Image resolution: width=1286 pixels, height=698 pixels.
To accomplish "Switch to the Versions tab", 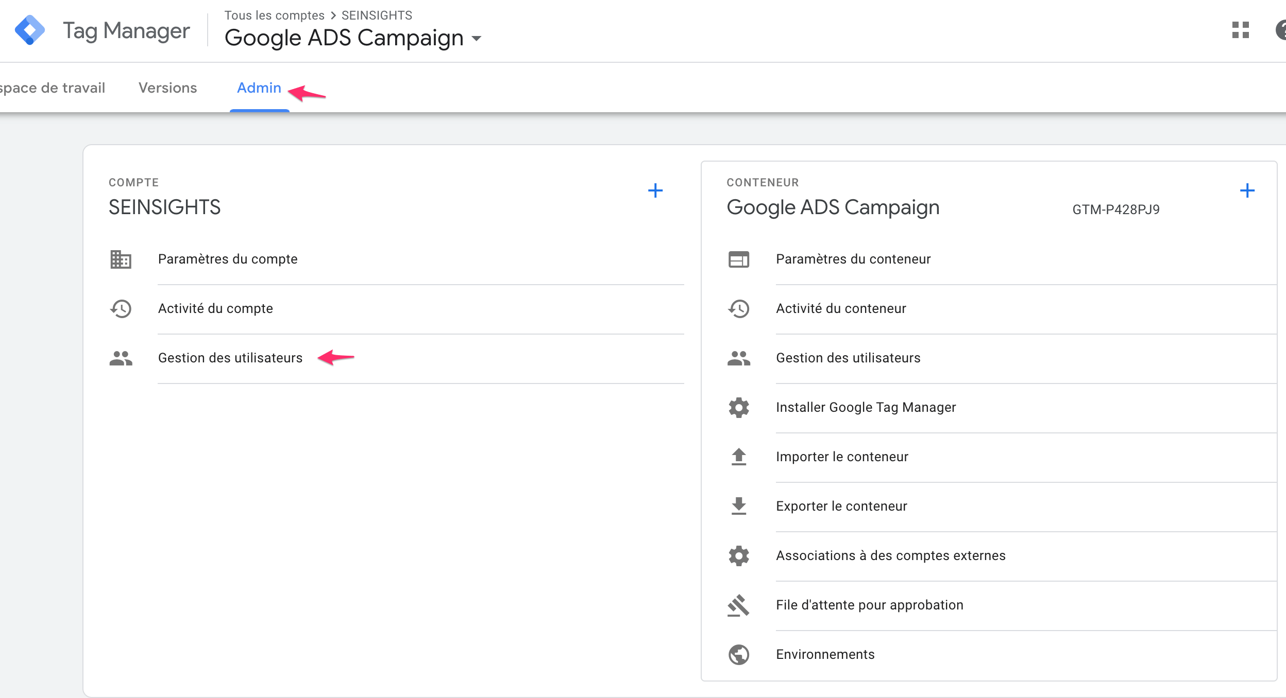I will (167, 88).
